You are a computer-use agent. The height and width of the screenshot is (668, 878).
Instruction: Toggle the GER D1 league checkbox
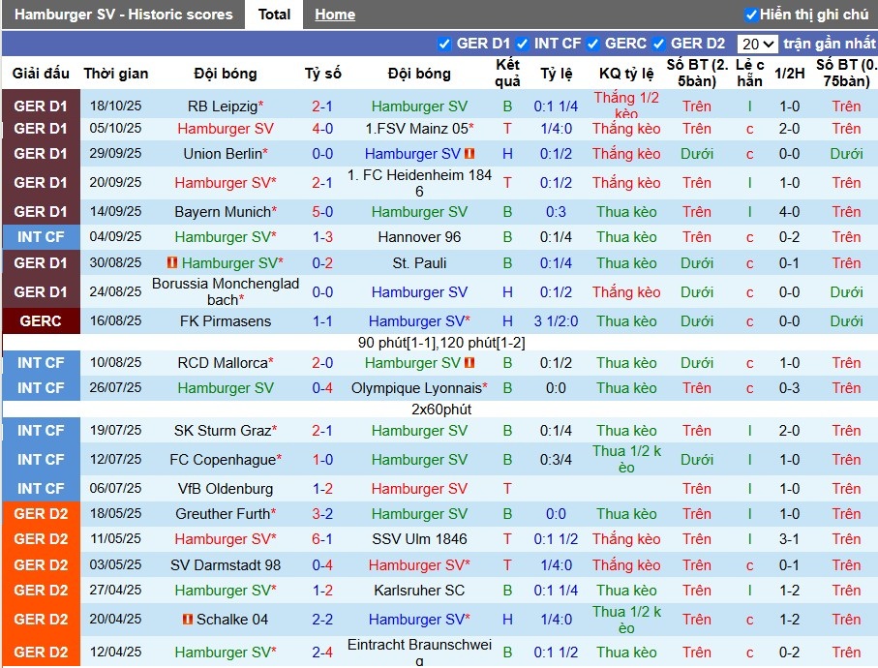pos(444,44)
